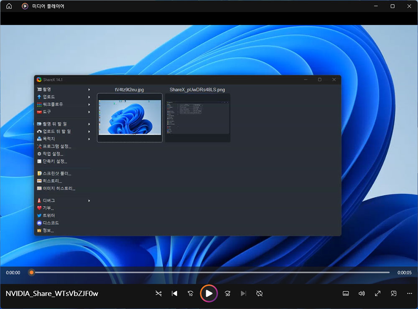418x309 pixels.
Task: Expand the 촬영 submenu arrow
Action: pyautogui.click(x=89, y=90)
